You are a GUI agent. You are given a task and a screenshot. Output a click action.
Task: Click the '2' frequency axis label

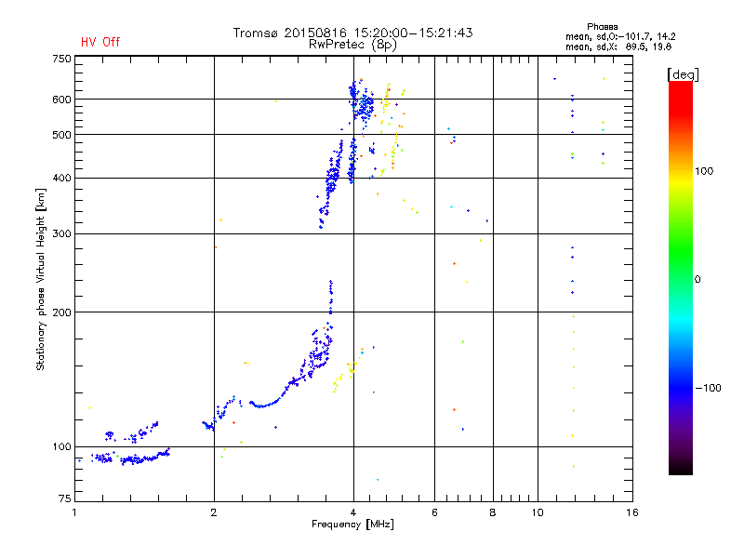214,512
